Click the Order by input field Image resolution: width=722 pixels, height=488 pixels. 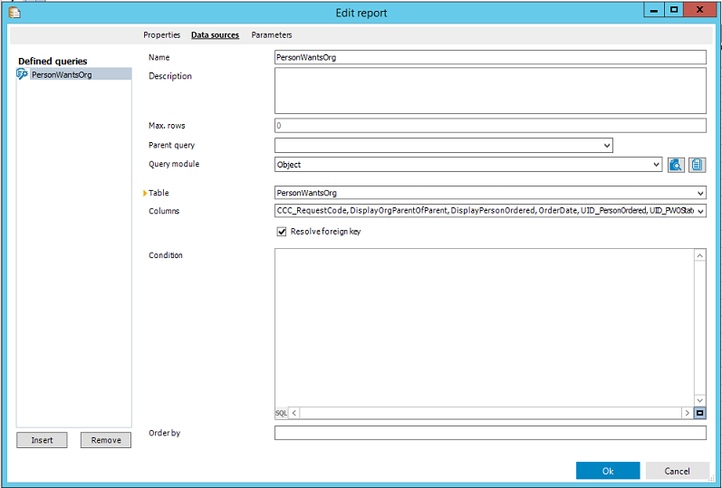coord(490,433)
